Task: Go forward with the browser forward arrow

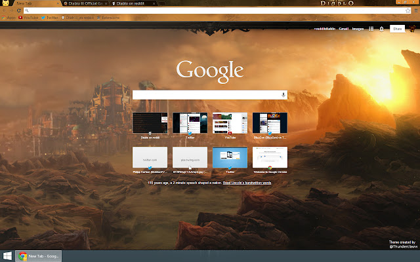Action: point(11,10)
